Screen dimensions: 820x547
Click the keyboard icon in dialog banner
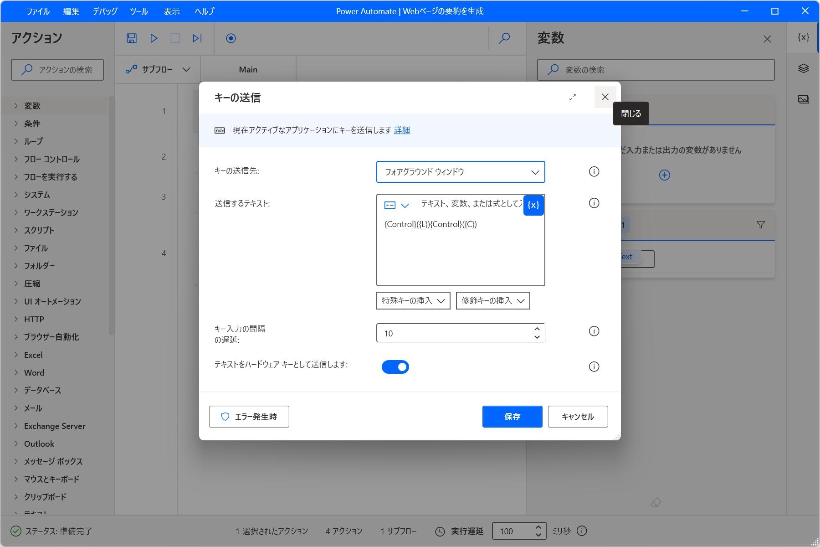point(220,130)
